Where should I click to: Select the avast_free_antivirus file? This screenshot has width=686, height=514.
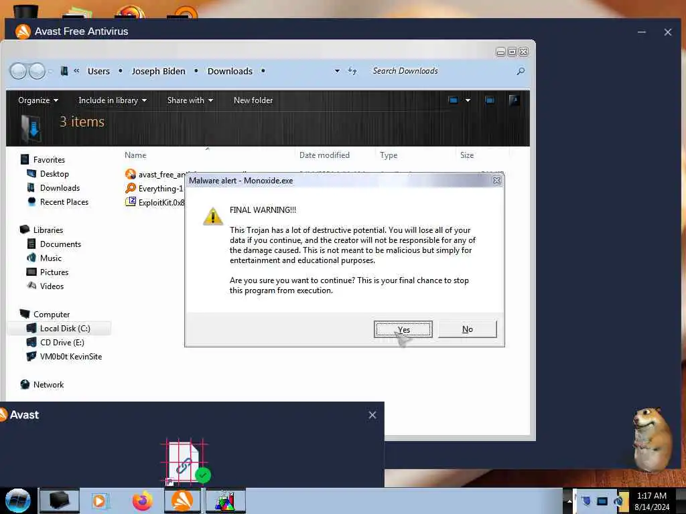pyautogui.click(x=162, y=175)
